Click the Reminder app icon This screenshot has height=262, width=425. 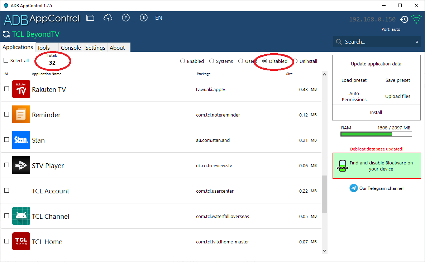coord(21,114)
